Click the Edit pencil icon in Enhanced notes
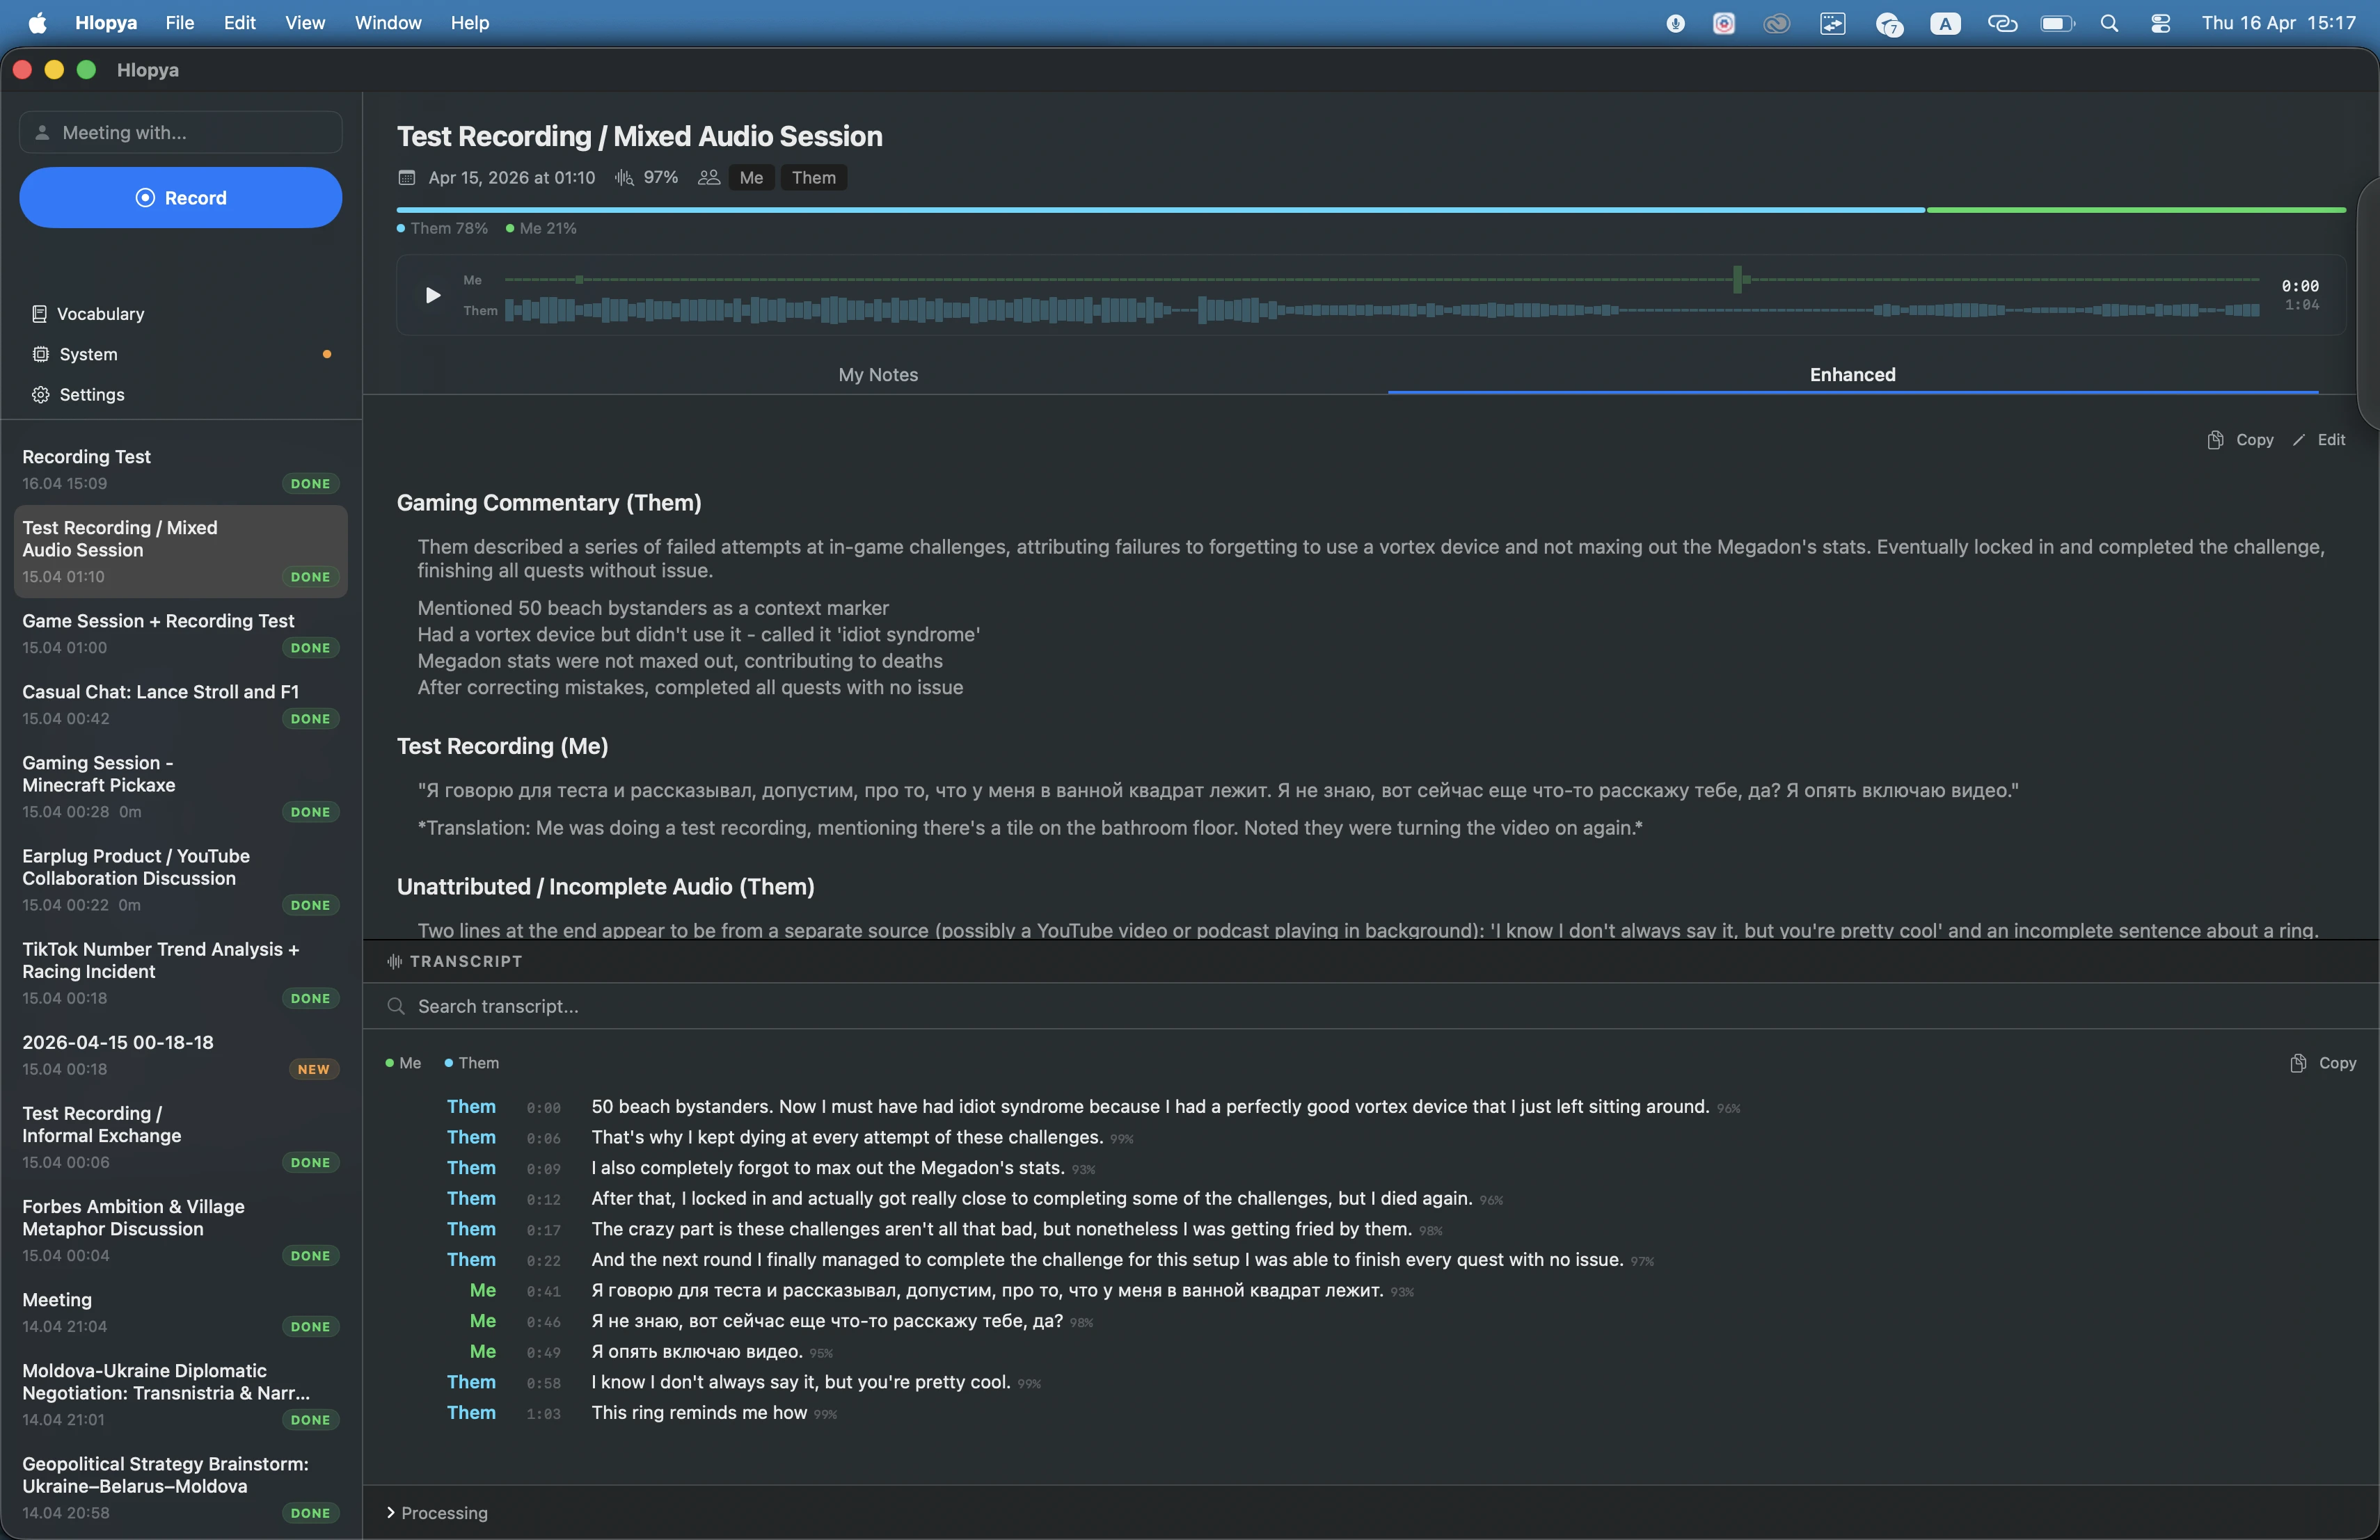This screenshot has width=2380, height=1540. tap(2299, 440)
